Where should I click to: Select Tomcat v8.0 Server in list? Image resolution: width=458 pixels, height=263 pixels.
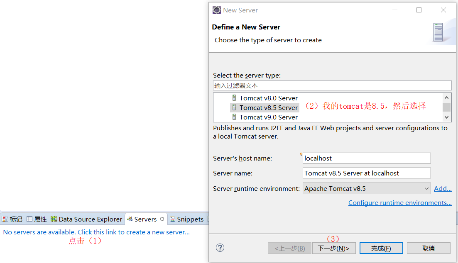tap(268, 98)
